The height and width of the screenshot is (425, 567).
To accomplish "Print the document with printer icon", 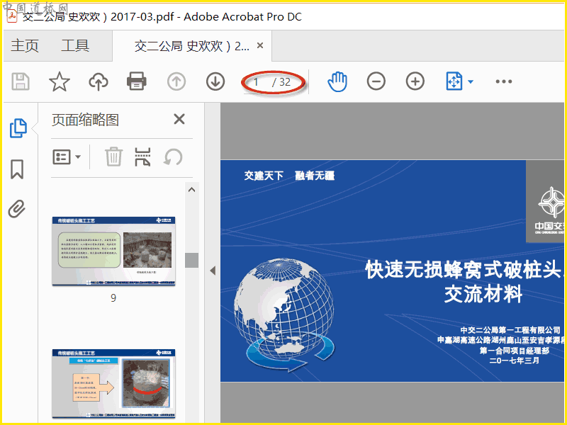I will 137,81.
